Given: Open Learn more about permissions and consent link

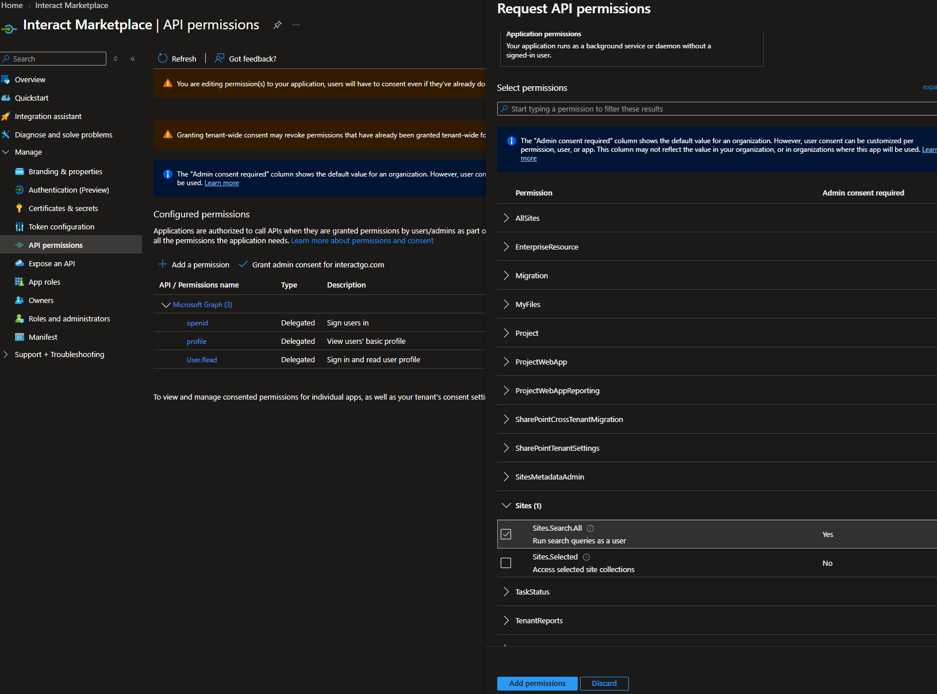Looking at the screenshot, I should click(362, 241).
